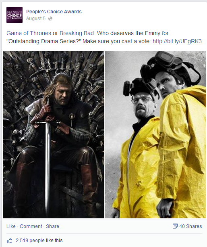Click the shares note icon
This screenshot has width=207, height=247.
click(175, 226)
